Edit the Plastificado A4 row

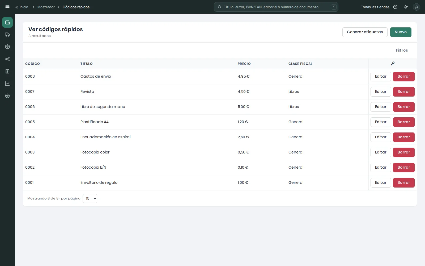click(381, 122)
